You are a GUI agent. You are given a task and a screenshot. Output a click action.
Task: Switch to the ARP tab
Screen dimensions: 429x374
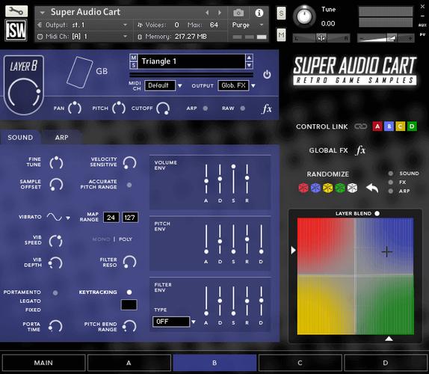tap(61, 137)
